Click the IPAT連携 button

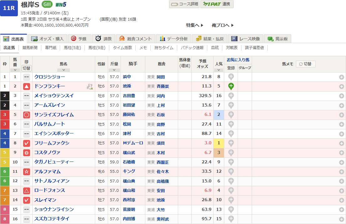click(217, 4)
